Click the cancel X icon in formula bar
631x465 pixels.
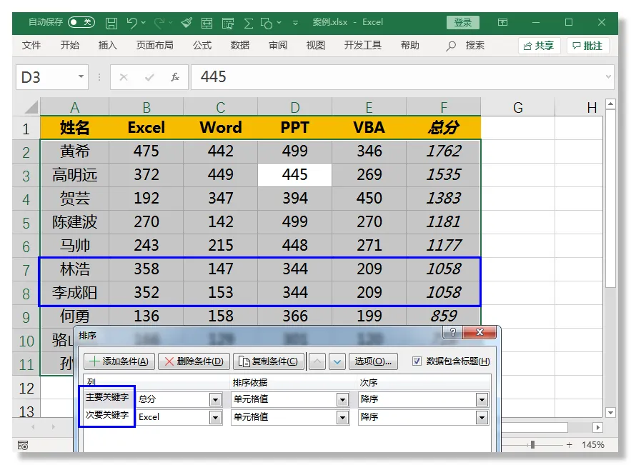(x=124, y=77)
